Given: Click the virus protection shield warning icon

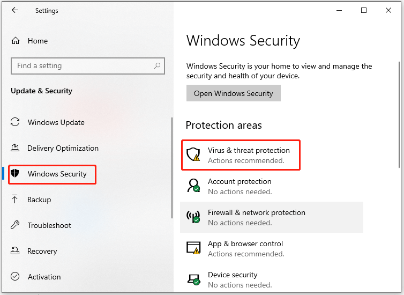Looking at the screenshot, I should 193,154.
